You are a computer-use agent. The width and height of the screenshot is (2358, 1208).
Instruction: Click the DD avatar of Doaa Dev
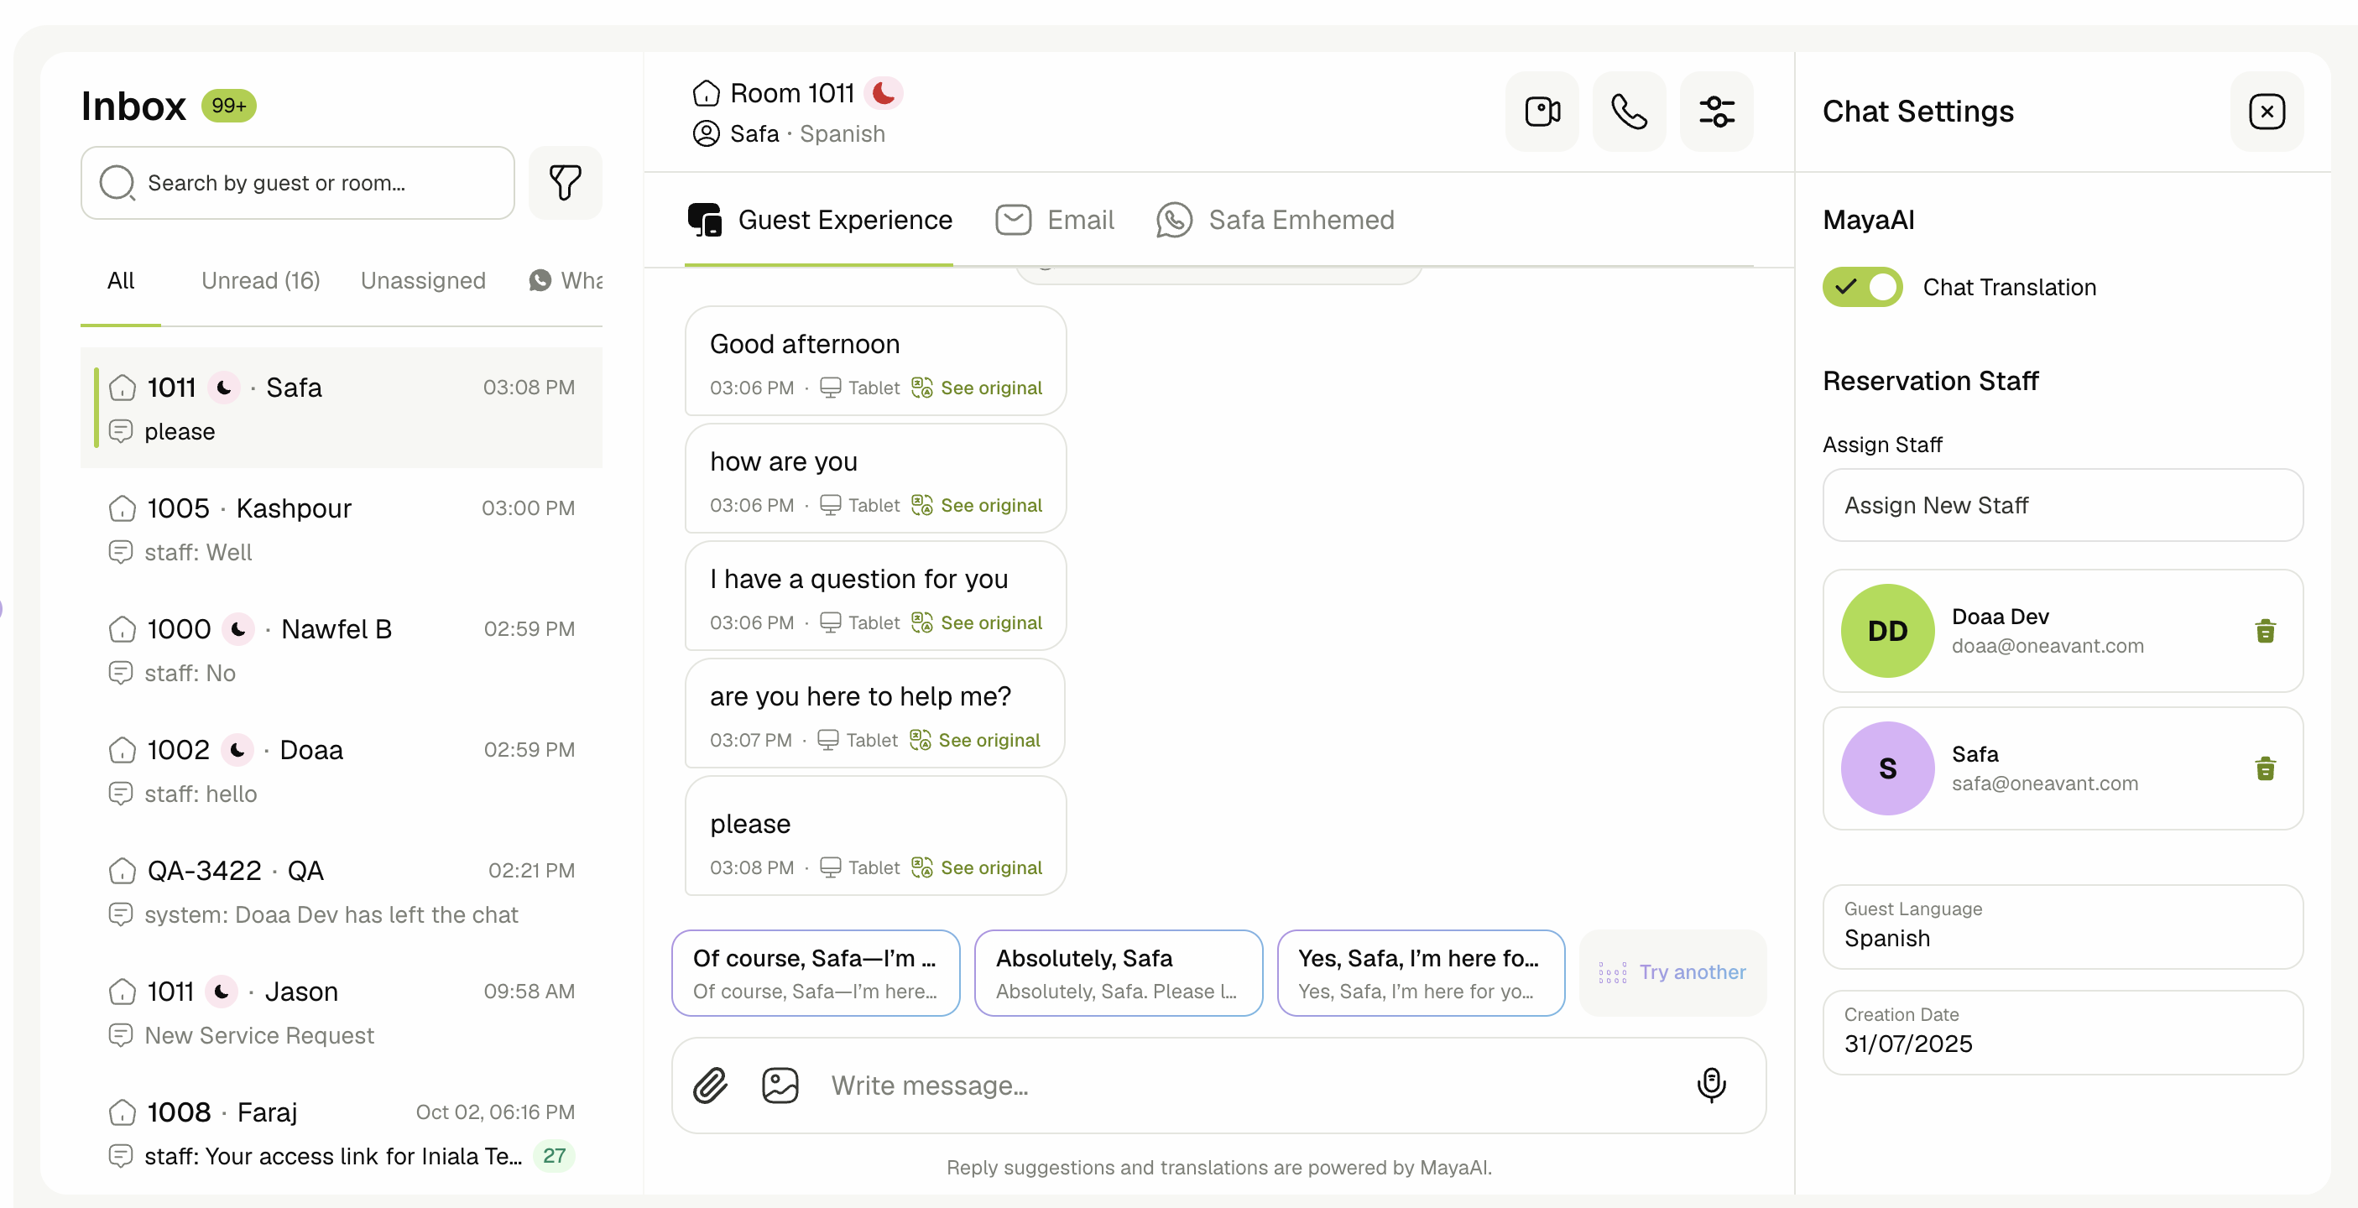1887,631
